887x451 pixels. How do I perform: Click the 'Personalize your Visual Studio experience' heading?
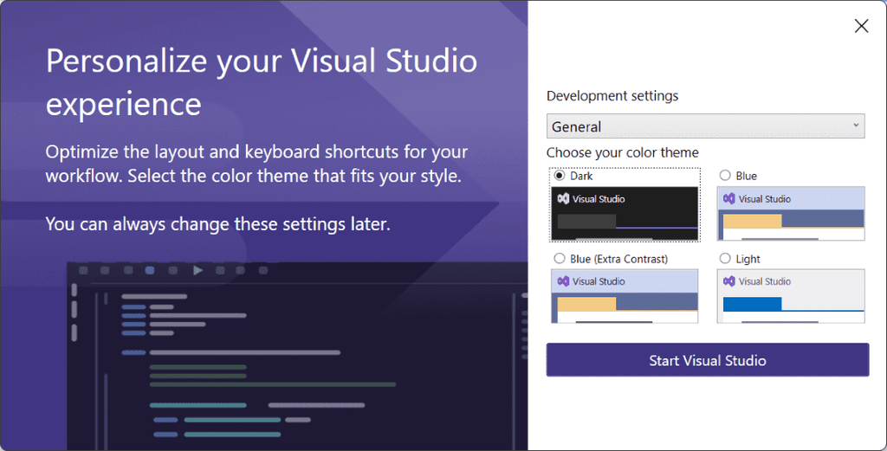click(262, 82)
